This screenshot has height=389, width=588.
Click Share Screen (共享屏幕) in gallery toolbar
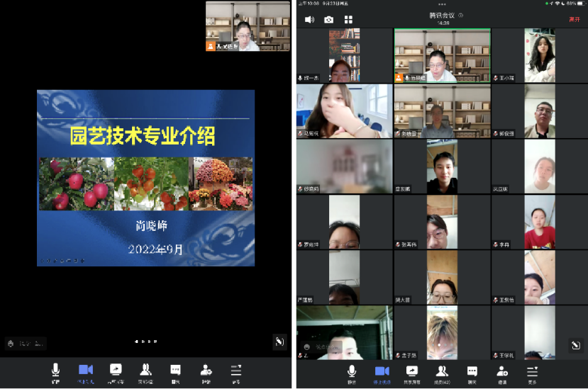pos(411,373)
